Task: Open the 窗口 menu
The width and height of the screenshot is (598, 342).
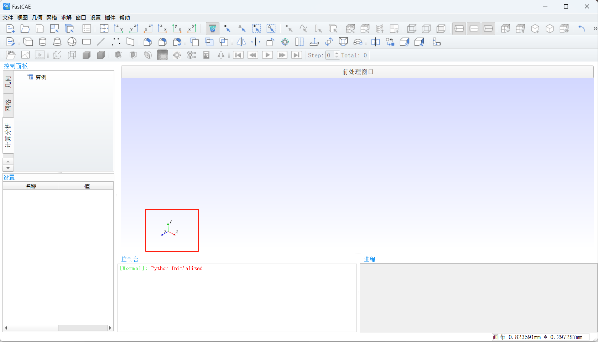Action: [81, 18]
